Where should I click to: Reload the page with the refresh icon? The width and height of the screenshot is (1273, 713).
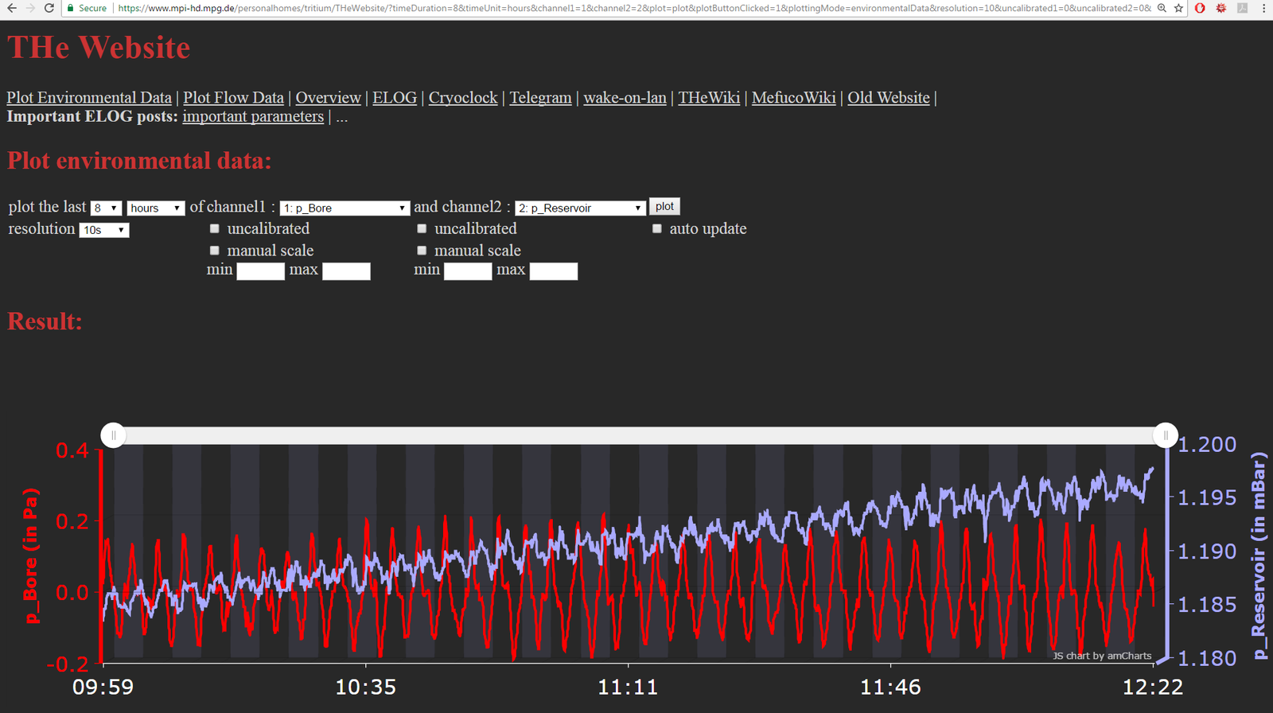pyautogui.click(x=49, y=8)
